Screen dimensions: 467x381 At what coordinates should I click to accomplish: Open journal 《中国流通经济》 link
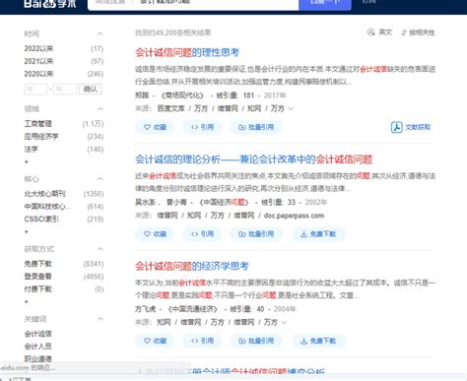click(x=193, y=309)
